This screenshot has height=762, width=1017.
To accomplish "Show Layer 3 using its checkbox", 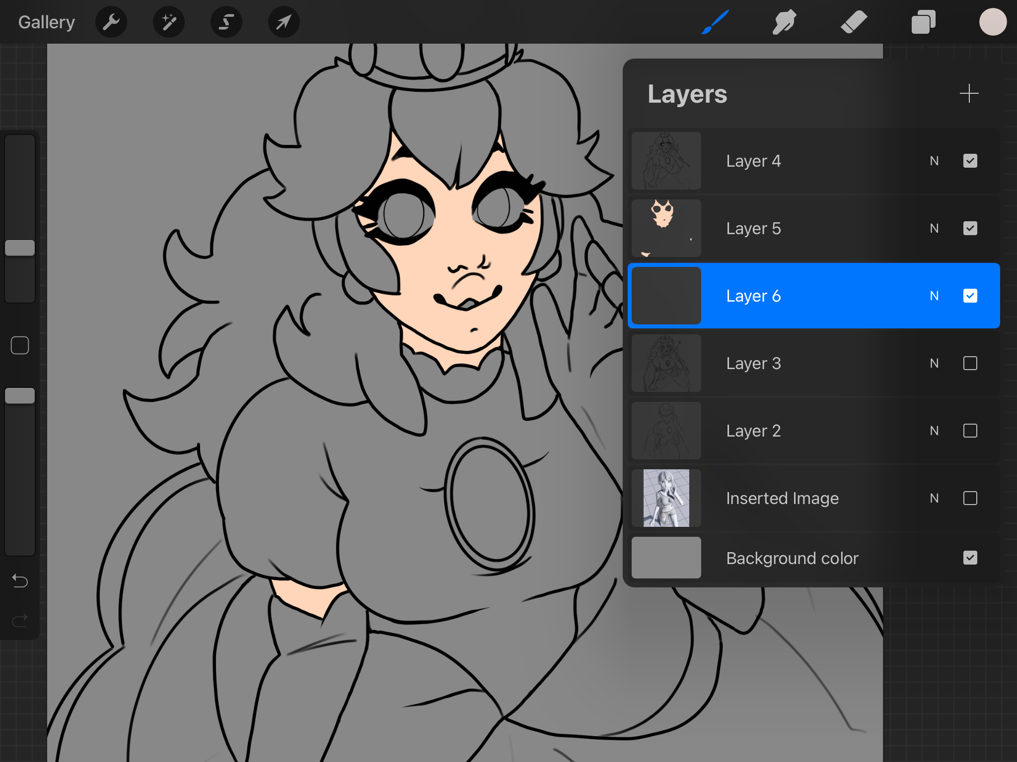I will pyautogui.click(x=970, y=363).
